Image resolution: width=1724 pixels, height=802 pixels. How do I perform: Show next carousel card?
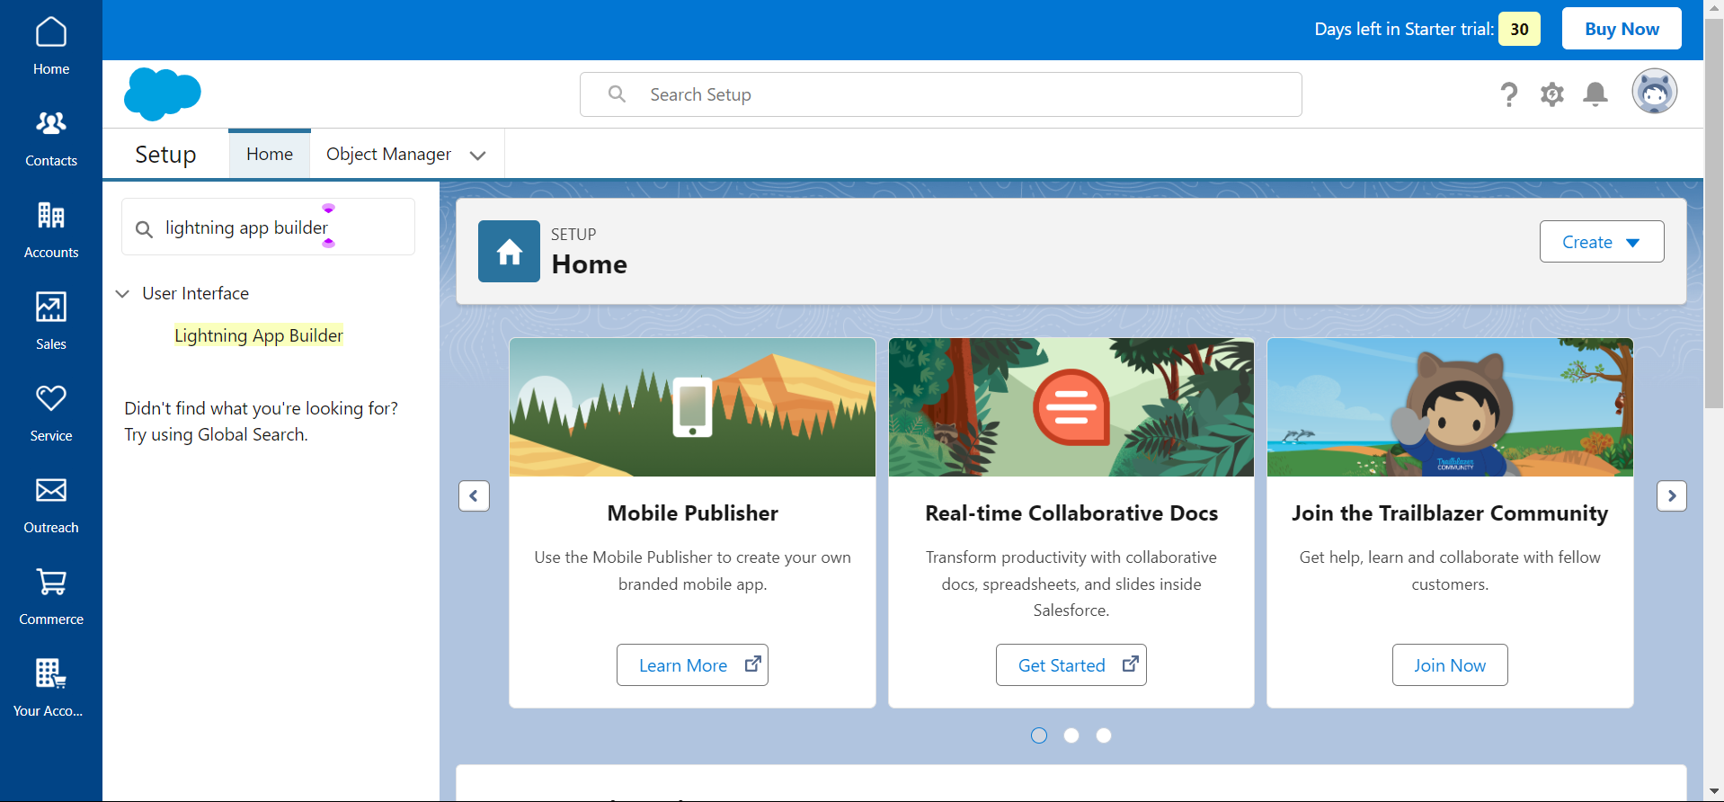click(1672, 495)
